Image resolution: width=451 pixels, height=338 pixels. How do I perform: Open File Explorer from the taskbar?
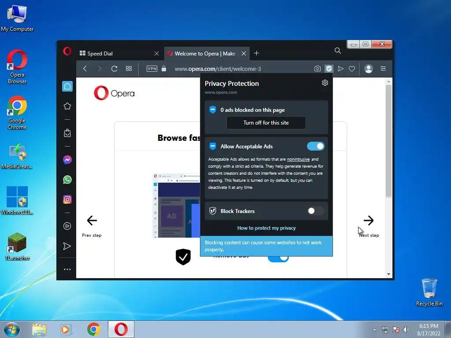(x=39, y=330)
